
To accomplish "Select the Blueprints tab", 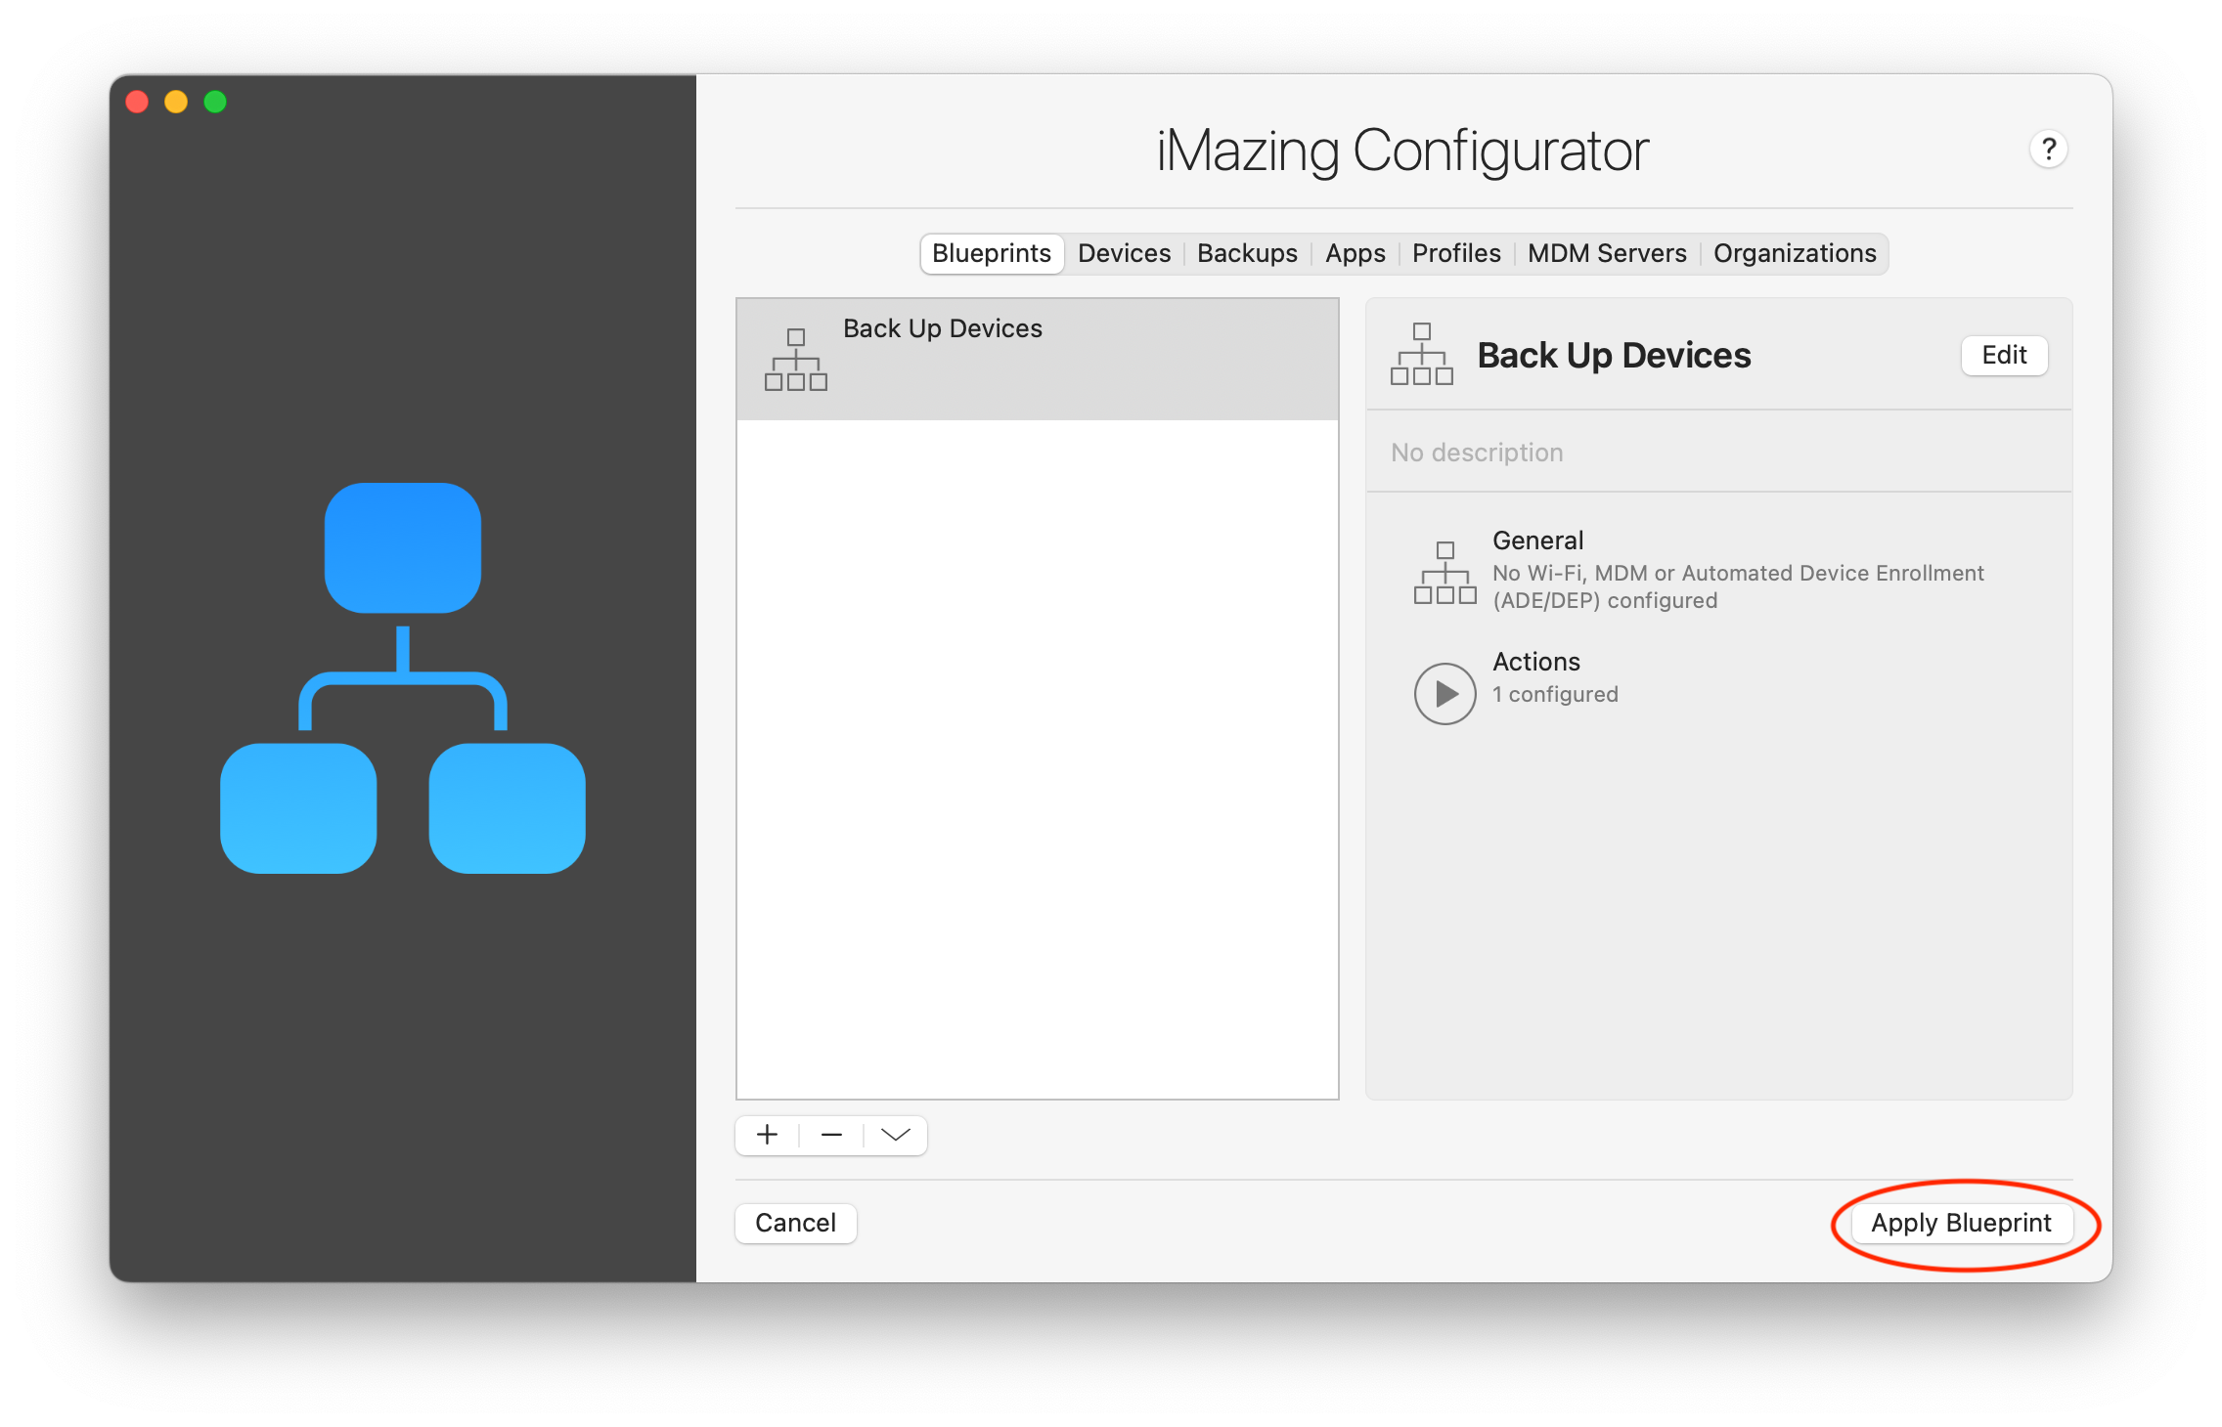I will coord(991,254).
